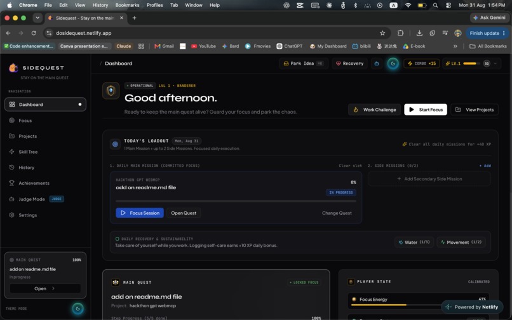
Task: Start the blue Focus Session button
Action: pyautogui.click(x=140, y=213)
